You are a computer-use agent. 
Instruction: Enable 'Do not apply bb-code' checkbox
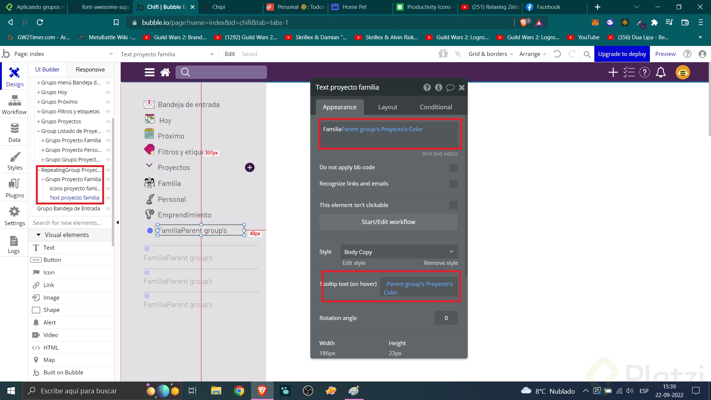[453, 168]
